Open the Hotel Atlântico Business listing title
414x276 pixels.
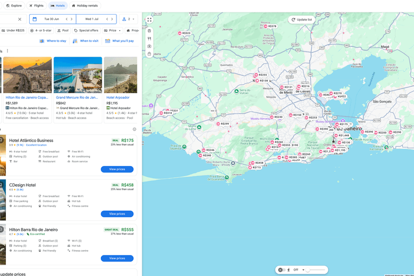(31, 141)
